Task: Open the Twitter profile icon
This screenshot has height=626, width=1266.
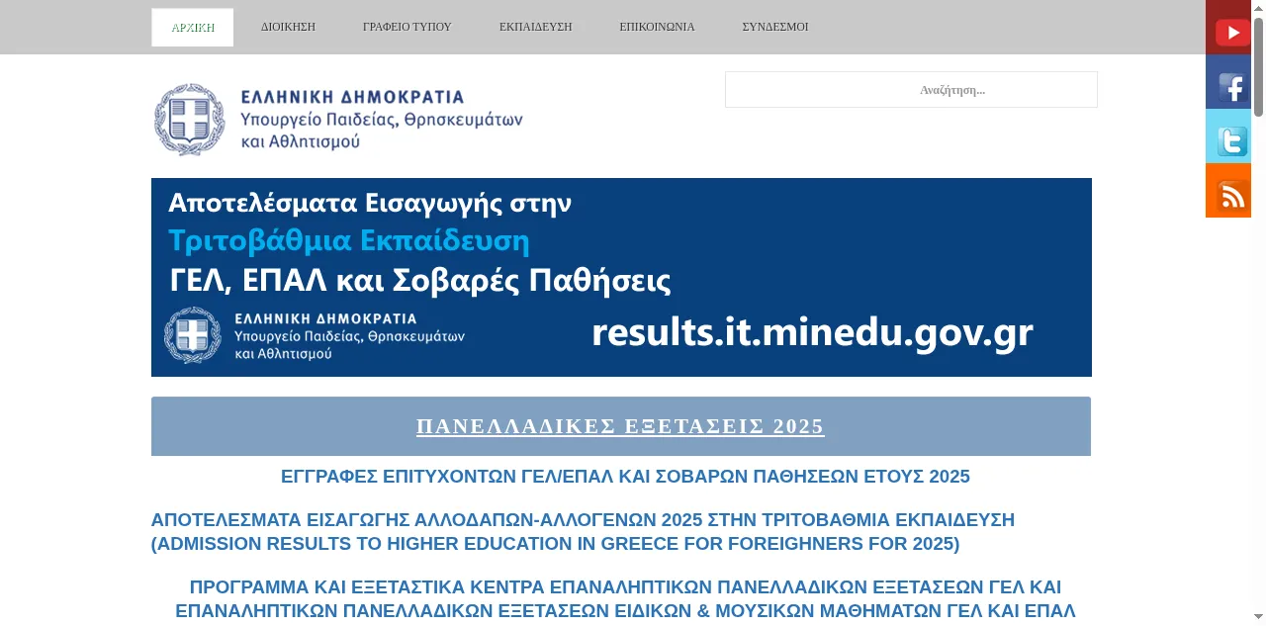Action: pyautogui.click(x=1228, y=136)
